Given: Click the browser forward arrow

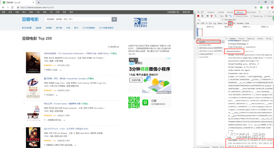Looking at the screenshot, I should pos(8,7).
